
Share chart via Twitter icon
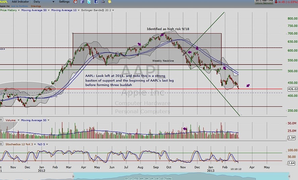tap(89, 2)
